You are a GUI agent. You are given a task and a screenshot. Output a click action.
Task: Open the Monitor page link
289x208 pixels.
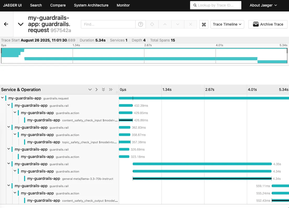pos(123,5)
